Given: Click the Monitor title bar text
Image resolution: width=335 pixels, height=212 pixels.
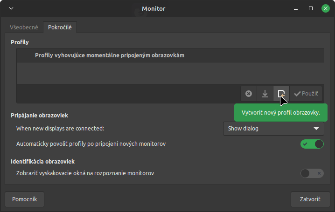Looking at the screenshot, I should click(154, 8).
